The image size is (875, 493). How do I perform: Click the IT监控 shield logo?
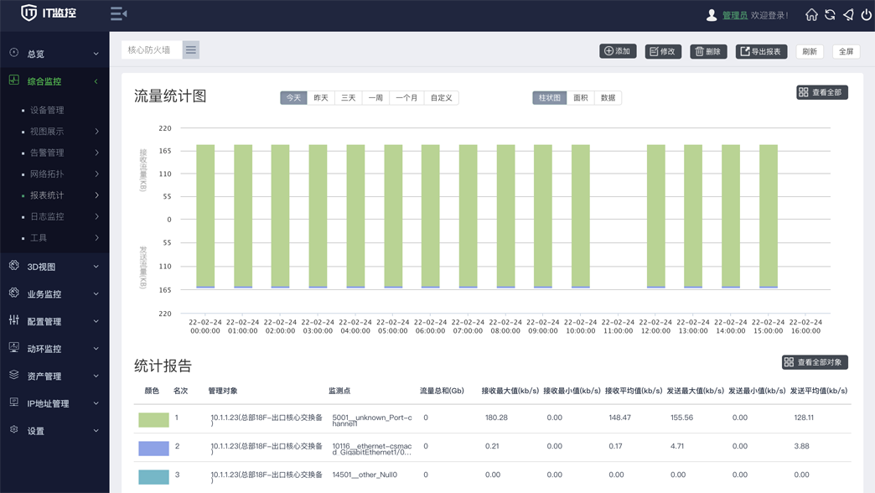pos(29,13)
